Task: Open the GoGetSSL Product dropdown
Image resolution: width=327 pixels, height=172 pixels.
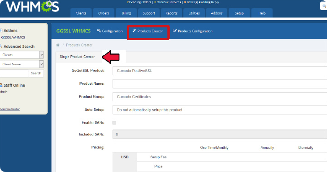Action: [x=220, y=71]
